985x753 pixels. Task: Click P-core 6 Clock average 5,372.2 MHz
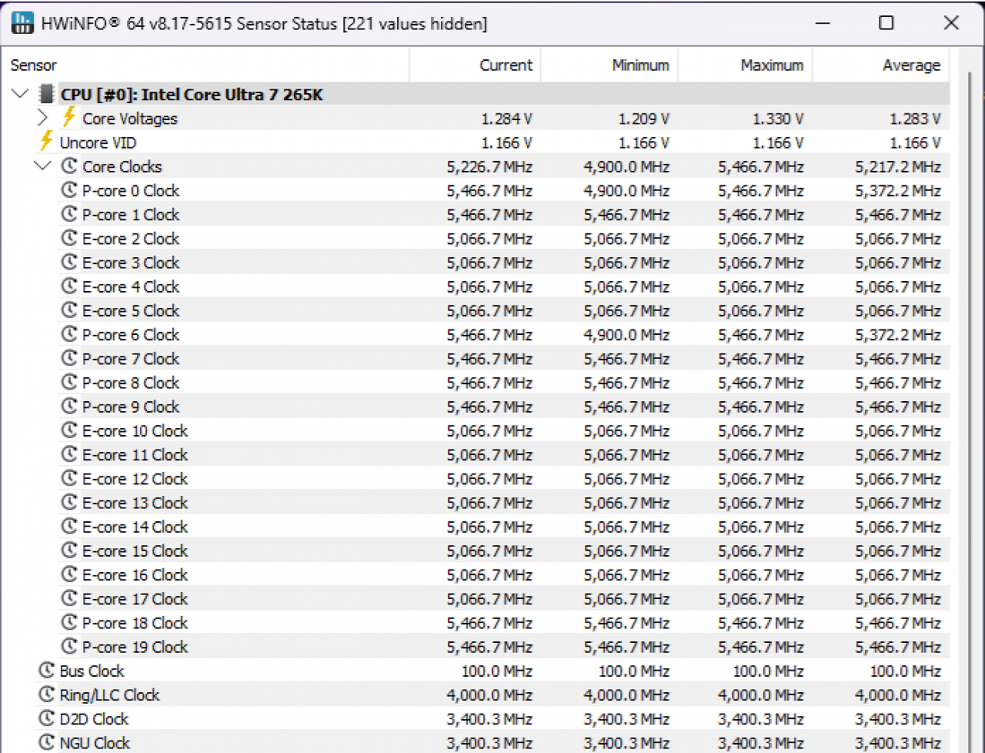point(898,334)
